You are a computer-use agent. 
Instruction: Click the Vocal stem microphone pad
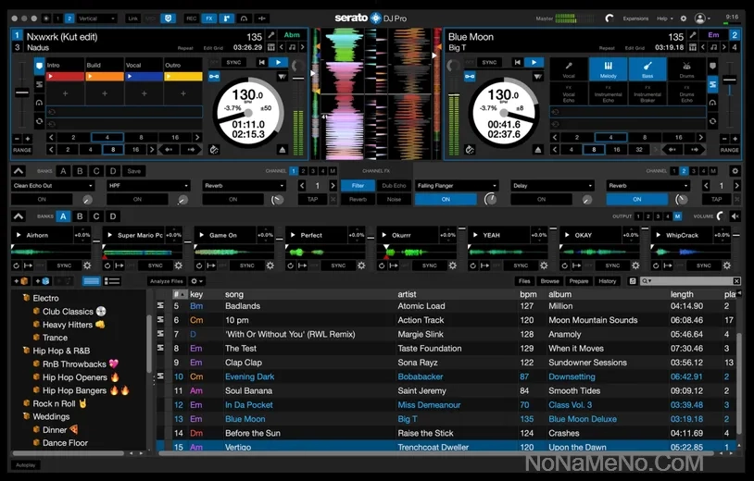tap(569, 68)
